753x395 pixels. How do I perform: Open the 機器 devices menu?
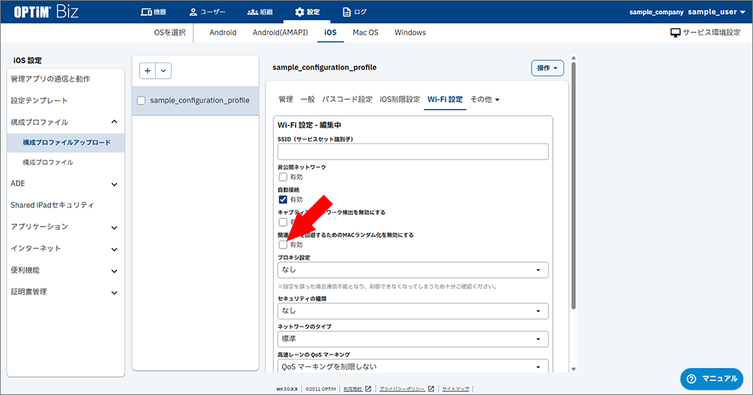coord(153,12)
